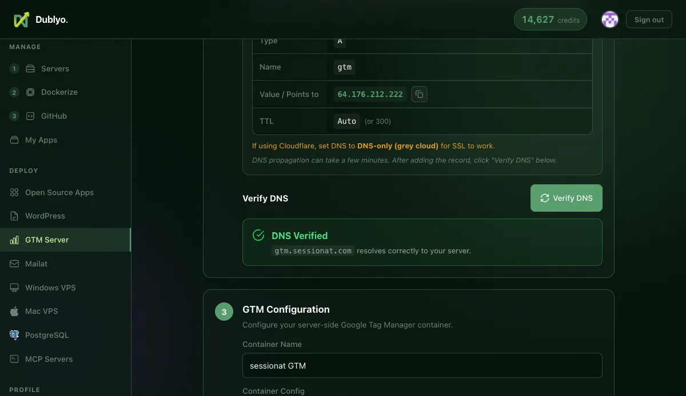
Task: Select GTM Server menu item
Action: 65,240
